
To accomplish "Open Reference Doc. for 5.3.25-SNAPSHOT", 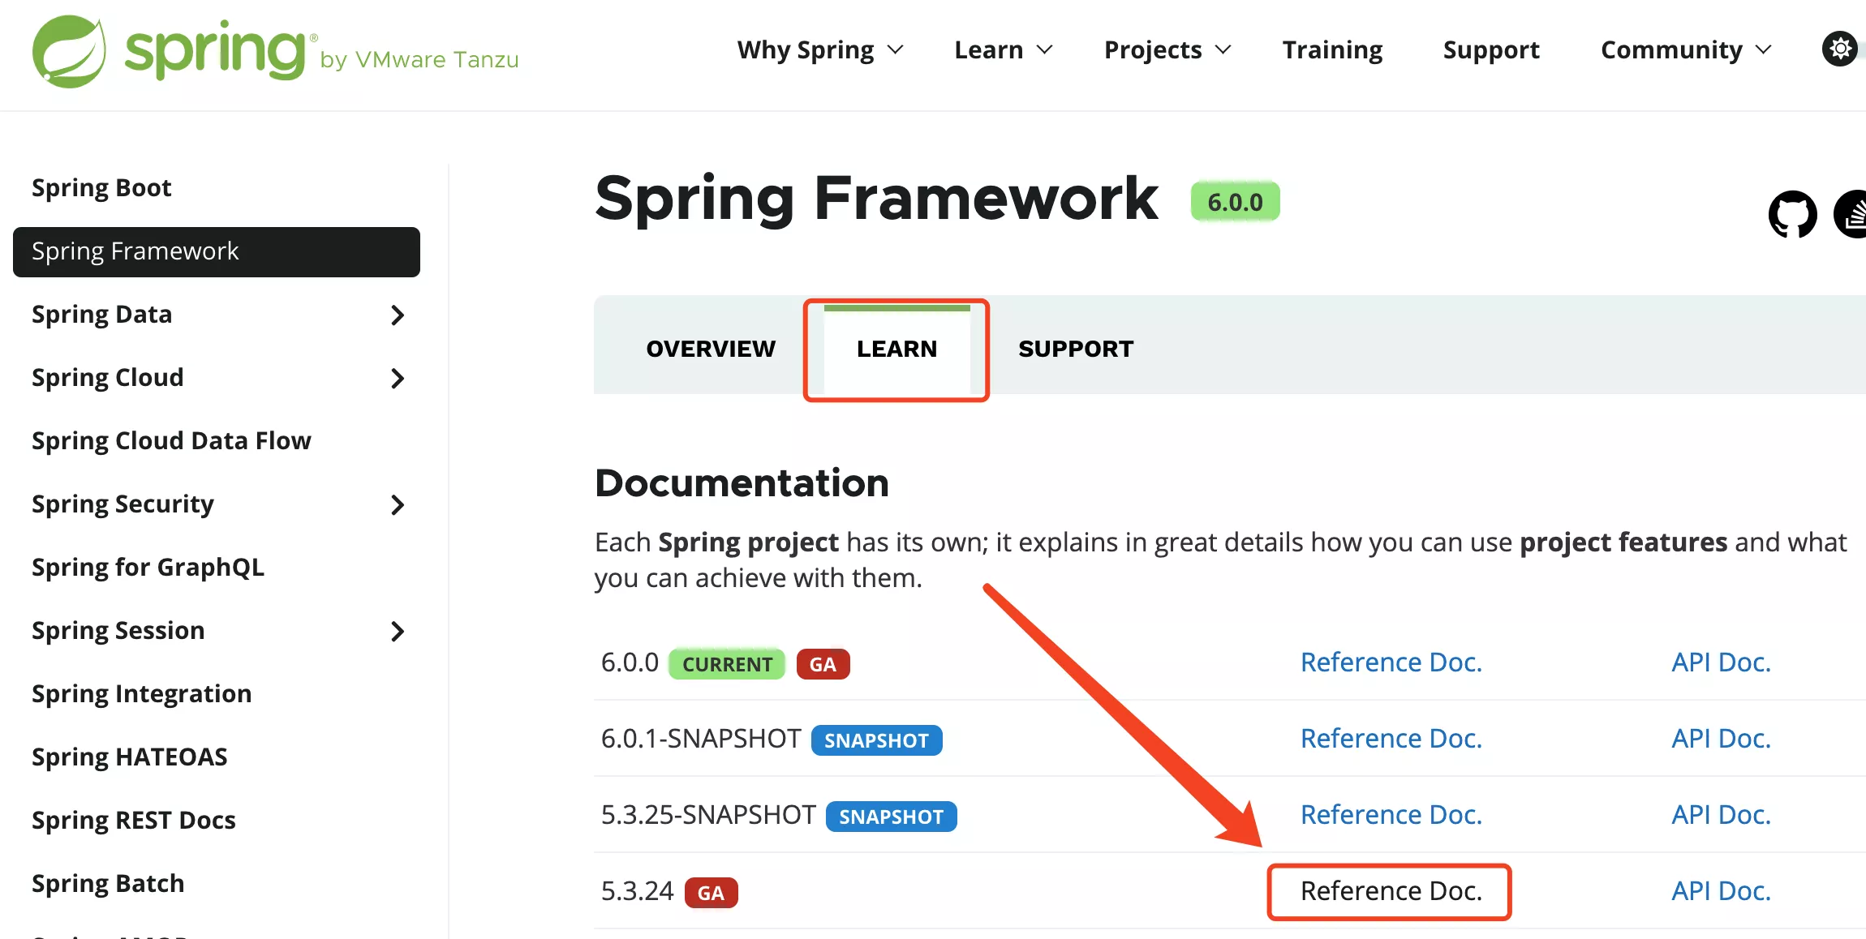I will pyautogui.click(x=1391, y=815).
